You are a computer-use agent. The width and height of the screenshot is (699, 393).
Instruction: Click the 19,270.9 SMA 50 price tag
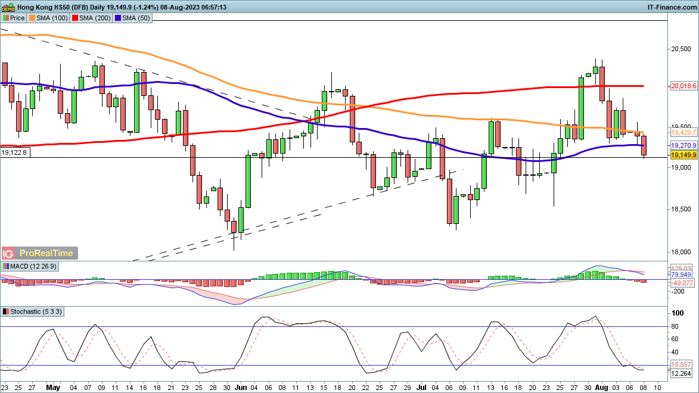[x=684, y=146]
